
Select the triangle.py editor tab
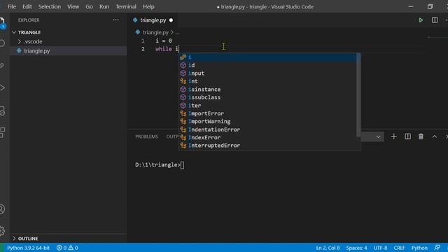pos(153,20)
